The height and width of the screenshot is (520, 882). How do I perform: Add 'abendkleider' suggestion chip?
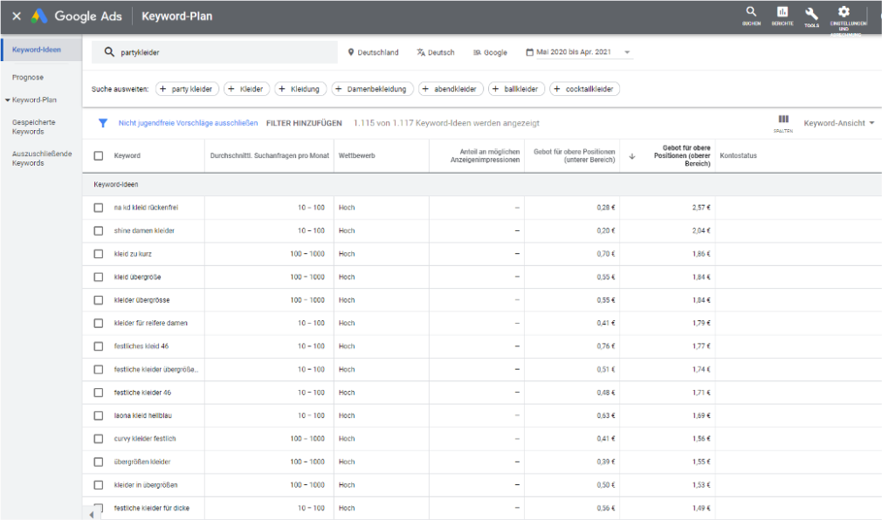tap(451, 89)
